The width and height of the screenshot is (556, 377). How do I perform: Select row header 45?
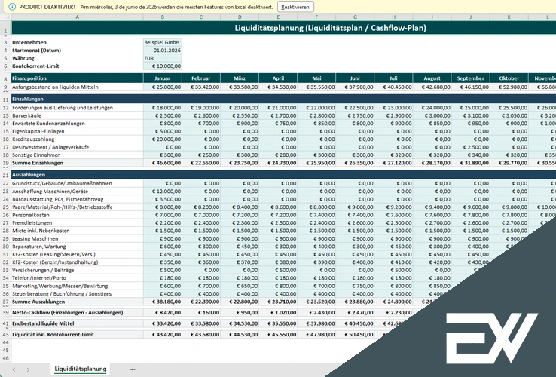(x=5, y=351)
